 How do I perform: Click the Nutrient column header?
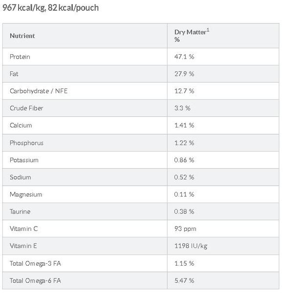point(22,36)
